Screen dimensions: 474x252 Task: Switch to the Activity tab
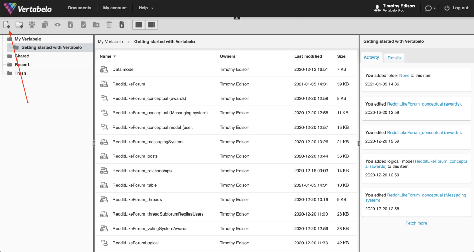371,57
